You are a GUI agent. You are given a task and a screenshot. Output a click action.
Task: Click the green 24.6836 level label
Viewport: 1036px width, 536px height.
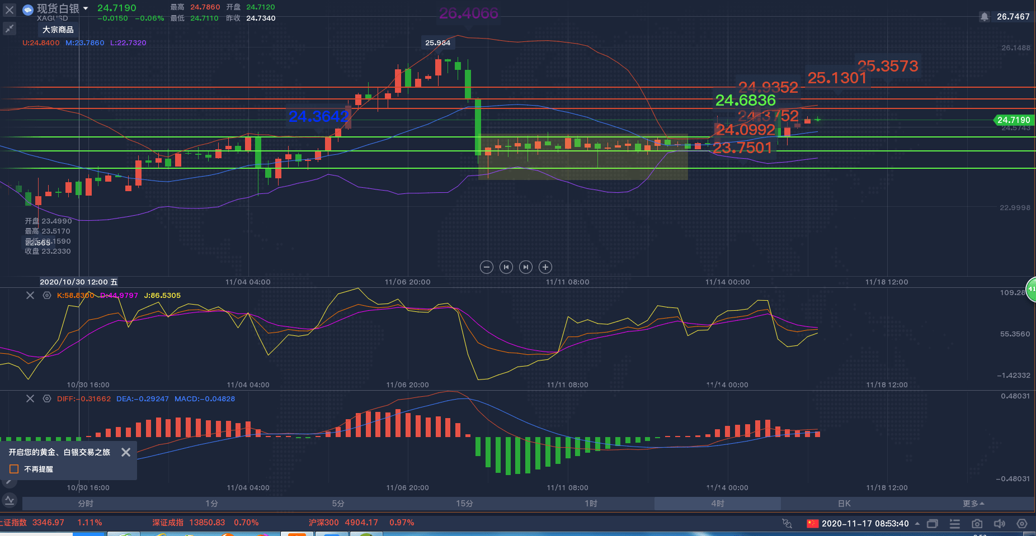(x=746, y=100)
